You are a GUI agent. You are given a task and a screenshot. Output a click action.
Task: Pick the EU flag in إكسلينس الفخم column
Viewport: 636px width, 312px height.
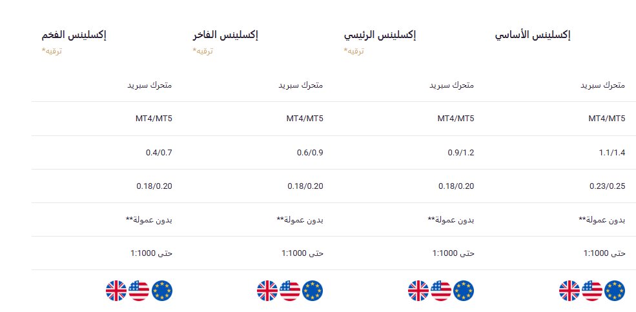tap(161, 291)
